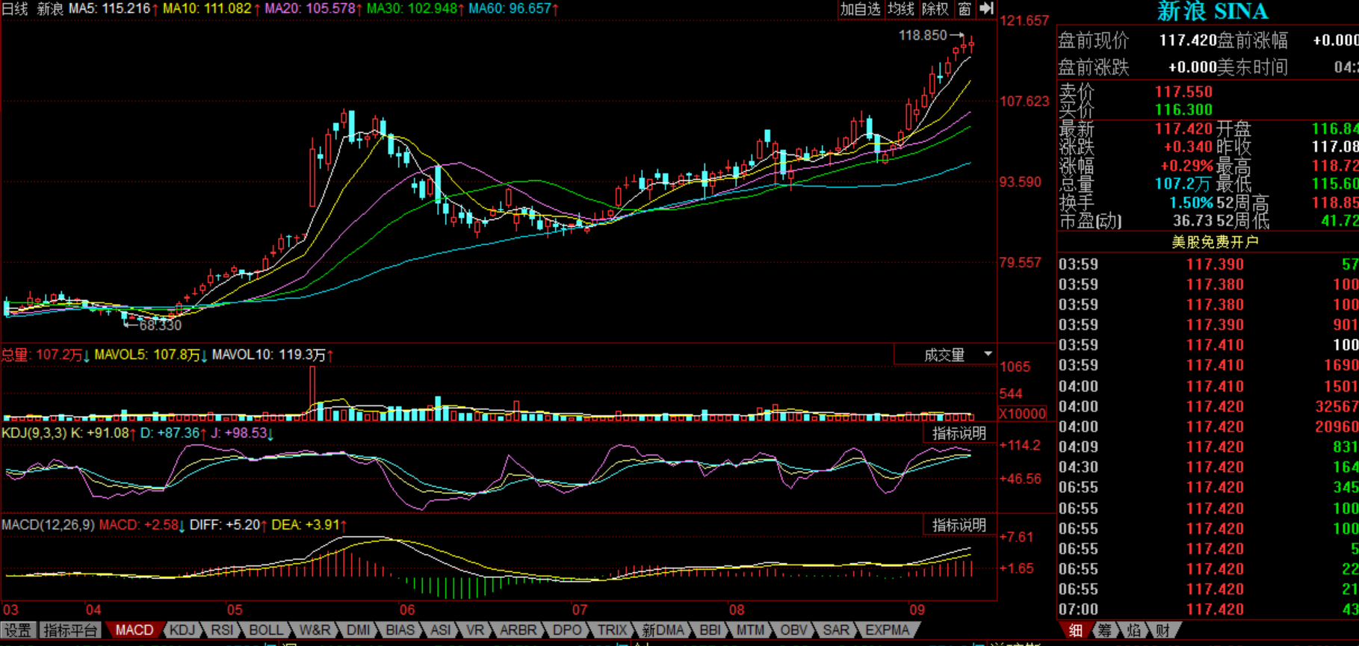This screenshot has height=646, width=1359.
Task: Switch to the DMI indicator tab
Action: tap(359, 630)
